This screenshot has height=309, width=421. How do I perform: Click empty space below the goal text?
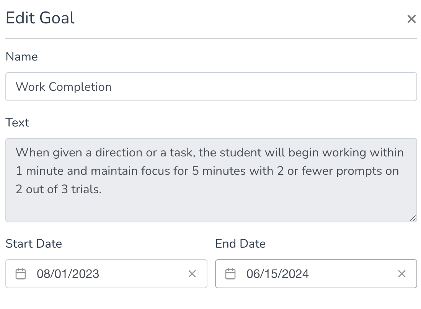coord(210,209)
